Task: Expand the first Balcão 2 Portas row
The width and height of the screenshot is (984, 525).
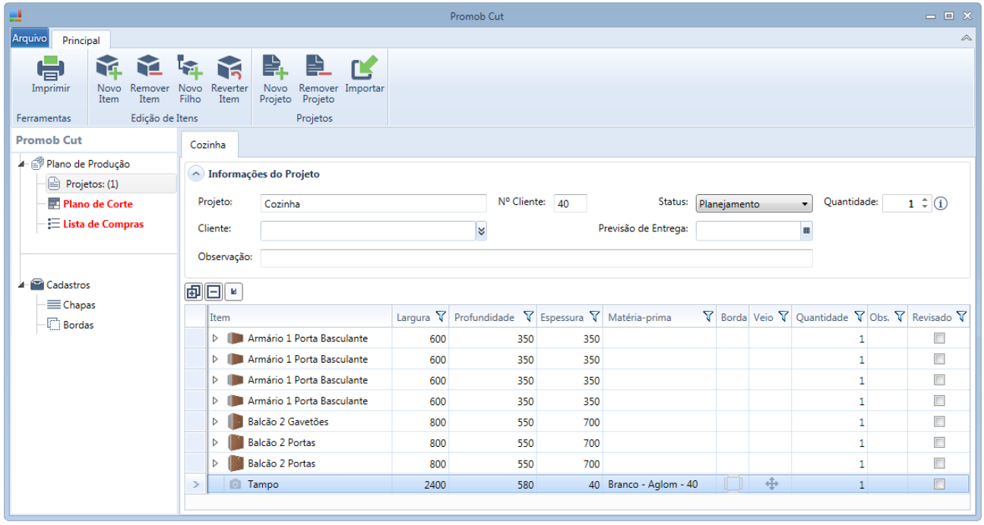Action: coord(215,442)
